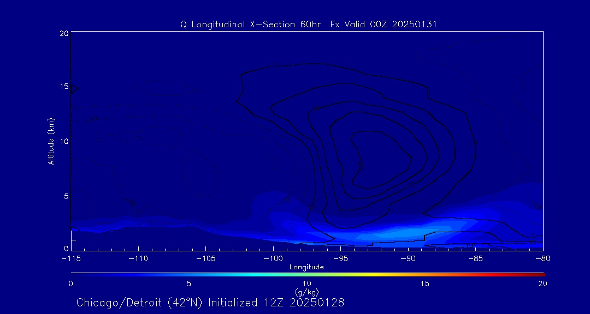Select the altitude axis tick label 20

[64, 33]
